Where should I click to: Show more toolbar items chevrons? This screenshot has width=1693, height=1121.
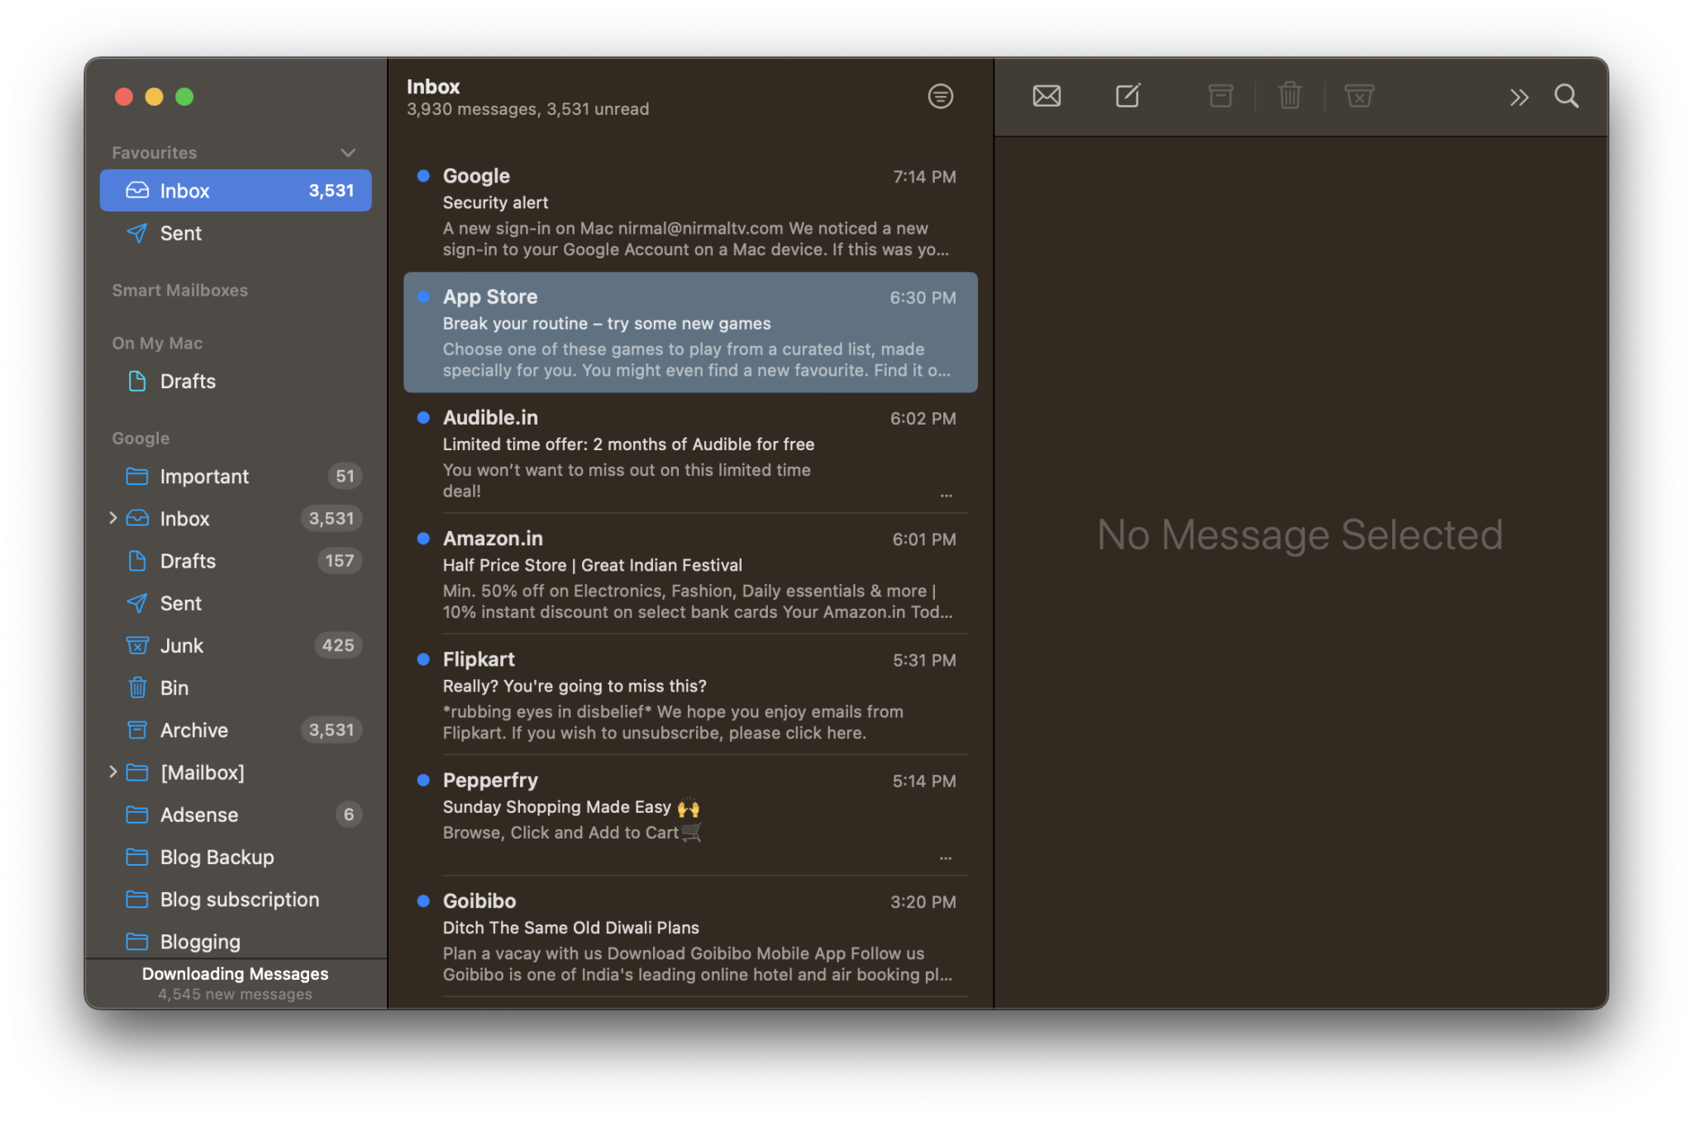[1519, 97]
